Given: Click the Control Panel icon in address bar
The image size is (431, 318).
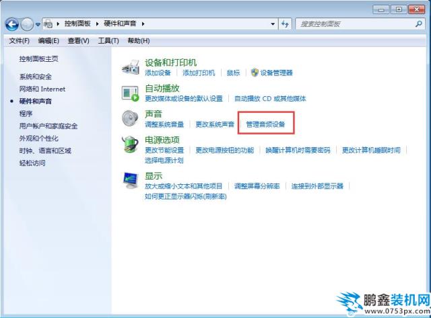Looking at the screenshot, I should point(48,24).
